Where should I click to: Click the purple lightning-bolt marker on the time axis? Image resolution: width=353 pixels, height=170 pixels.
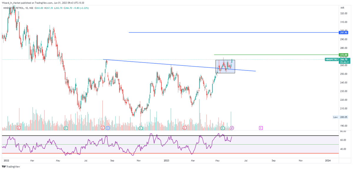(x=232, y=128)
